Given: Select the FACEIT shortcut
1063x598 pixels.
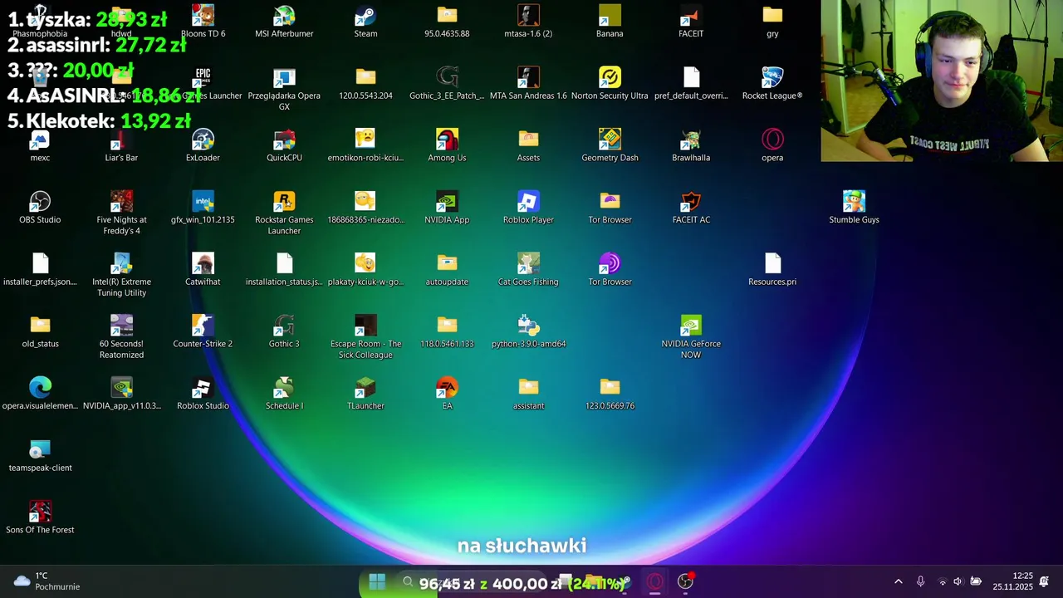Looking at the screenshot, I should pyautogui.click(x=691, y=22).
